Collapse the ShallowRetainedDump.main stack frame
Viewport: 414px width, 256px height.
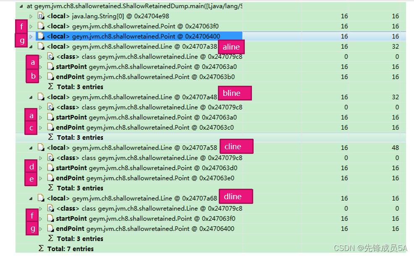tap(21, 6)
